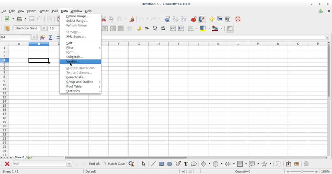Viewport: 332px width, 174px height.
Task: Select the Rectangle drawing tool
Action: point(161,164)
